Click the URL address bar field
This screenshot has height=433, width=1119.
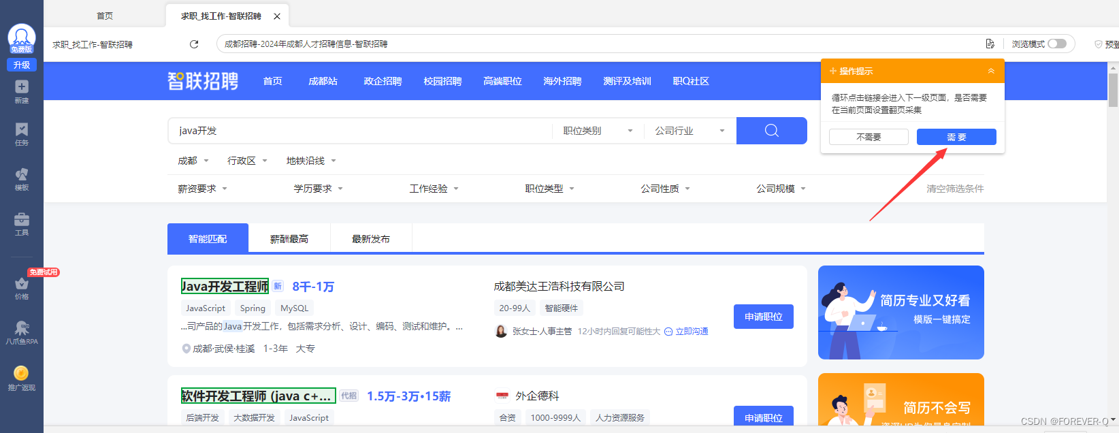(x=599, y=44)
